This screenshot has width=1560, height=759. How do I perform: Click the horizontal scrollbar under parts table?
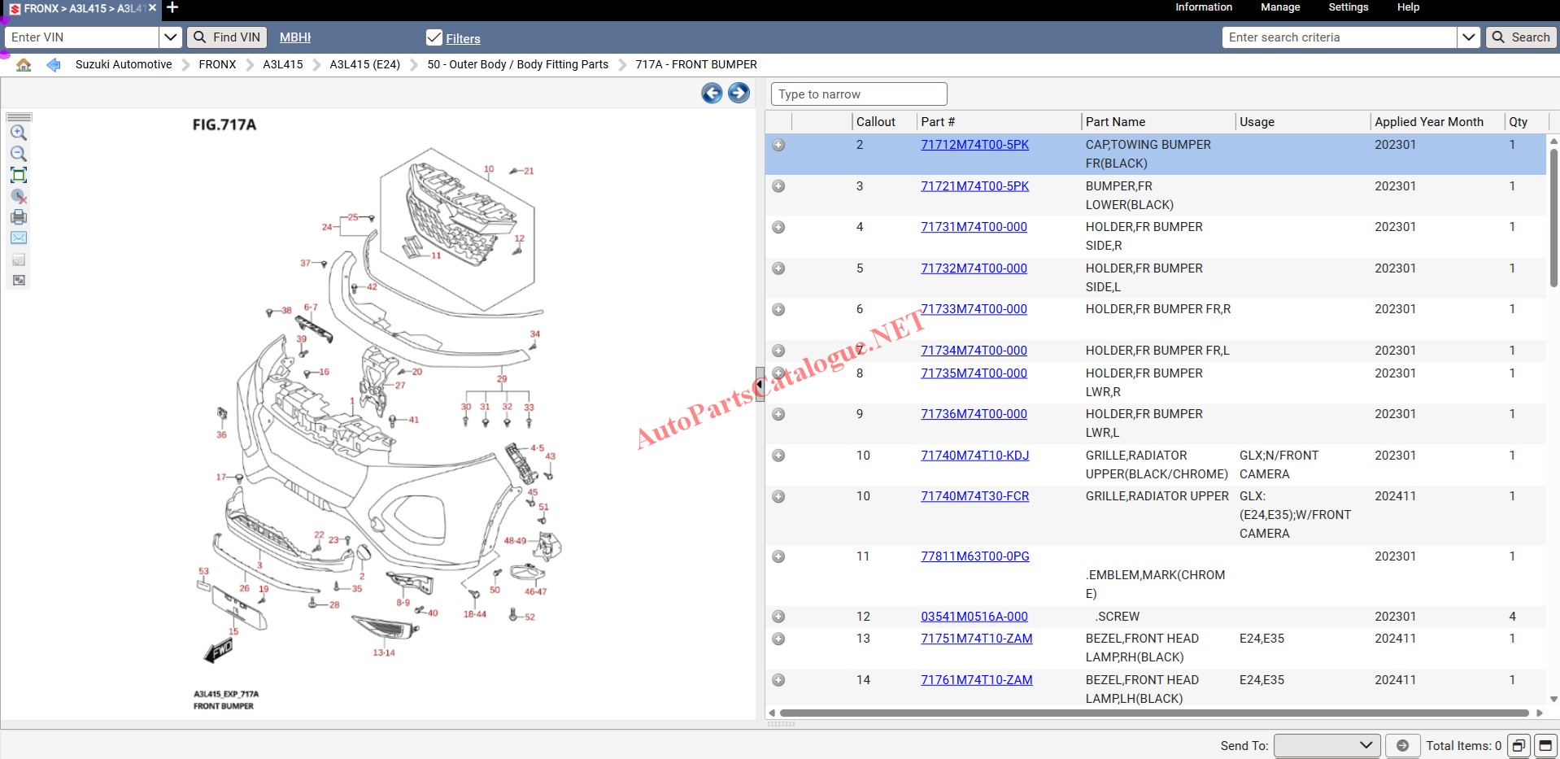coord(1153,713)
